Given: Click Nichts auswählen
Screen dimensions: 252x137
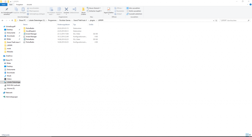Looking at the screenshot, I should [x=134, y=11].
